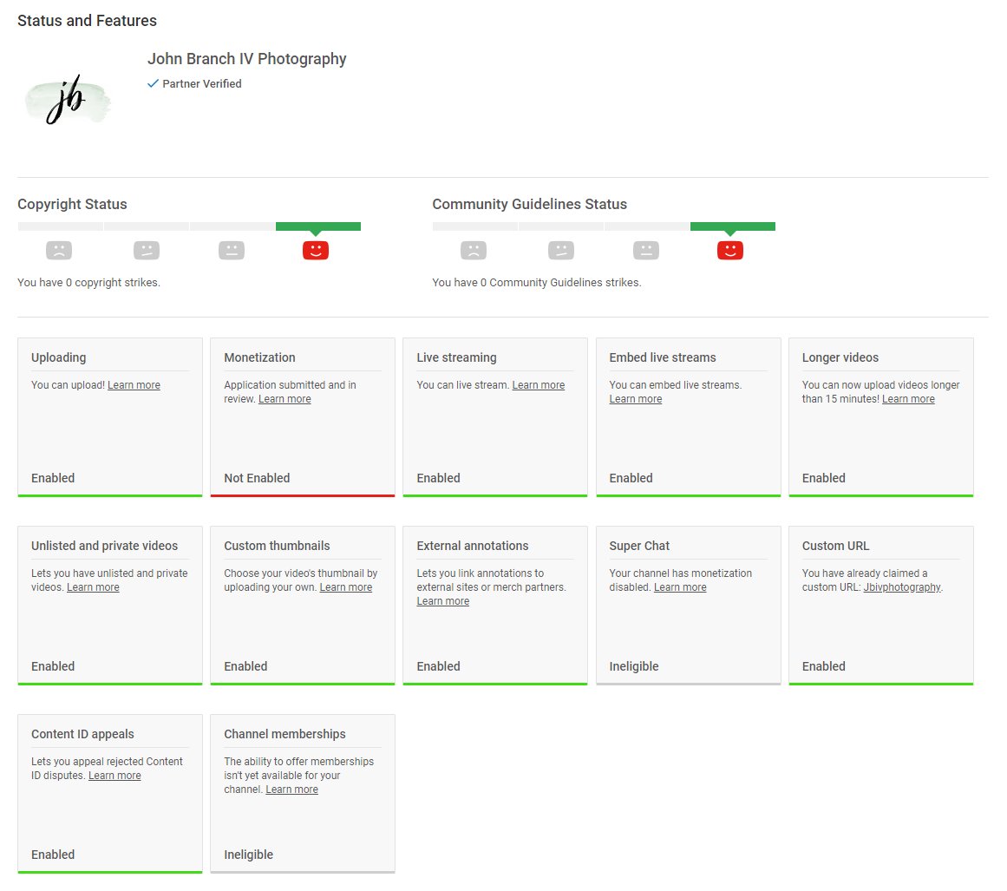The width and height of the screenshot is (1007, 891).
Task: Click the Ineligible status in Super Chat card
Action: (634, 666)
